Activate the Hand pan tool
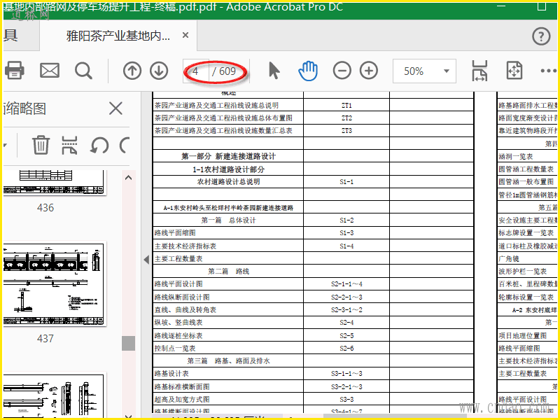The height and width of the screenshot is (420, 560). pos(308,71)
